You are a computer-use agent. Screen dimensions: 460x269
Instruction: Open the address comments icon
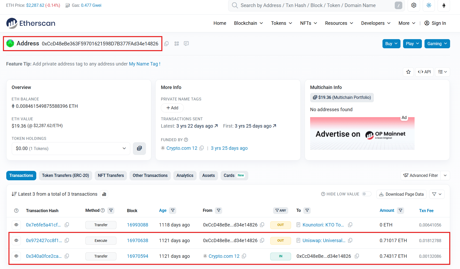186,44
